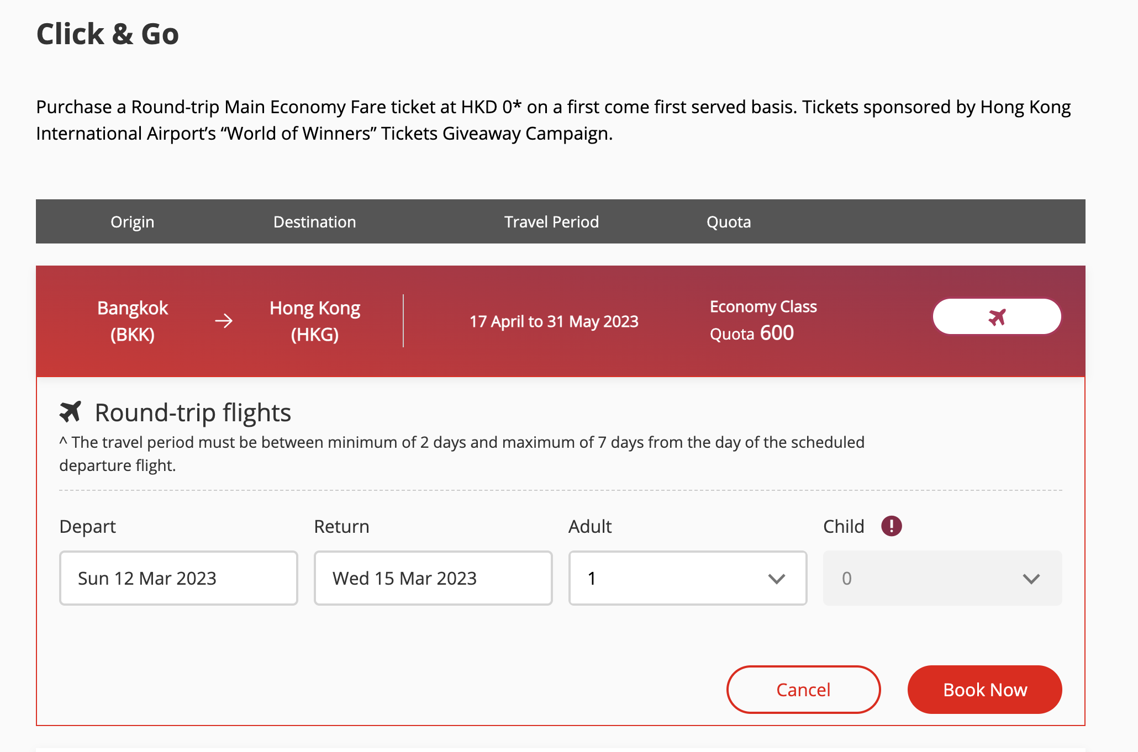The width and height of the screenshot is (1138, 752).
Task: Click the Child dropdown chevron arrow
Action: pos(1031,579)
